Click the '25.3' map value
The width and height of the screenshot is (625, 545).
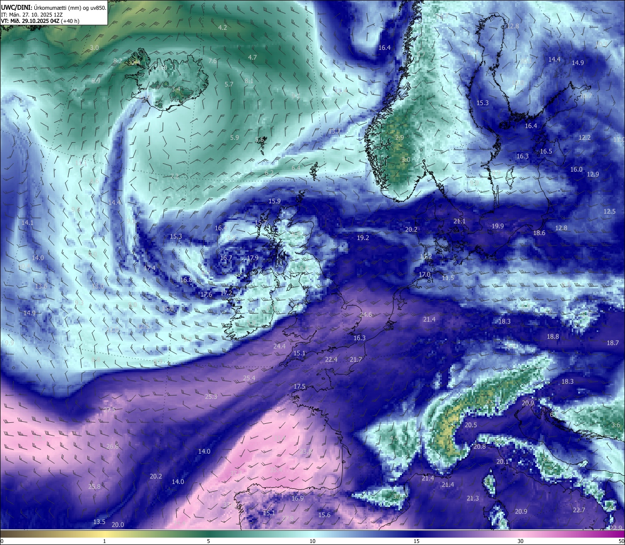coord(211,397)
